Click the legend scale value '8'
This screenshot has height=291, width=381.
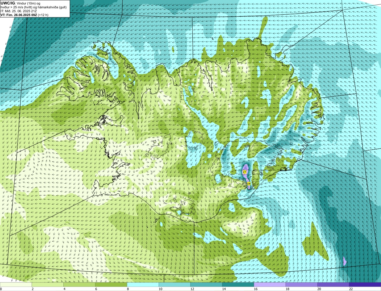pyautogui.click(x=128, y=289)
